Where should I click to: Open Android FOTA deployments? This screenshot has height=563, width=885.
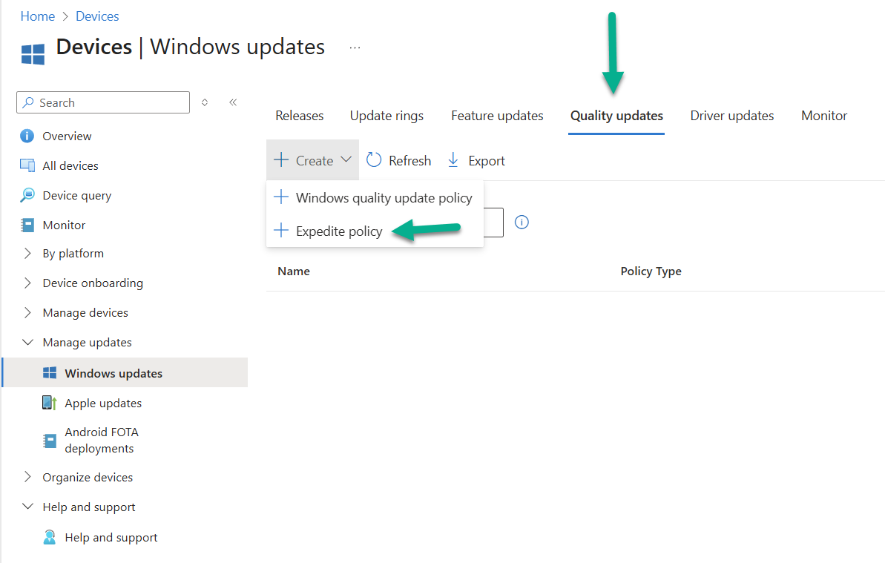[101, 440]
